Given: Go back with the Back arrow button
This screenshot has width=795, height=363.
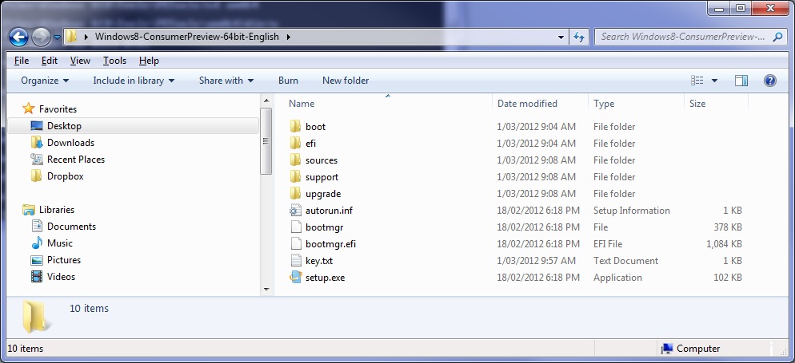Looking at the screenshot, I should (18, 37).
